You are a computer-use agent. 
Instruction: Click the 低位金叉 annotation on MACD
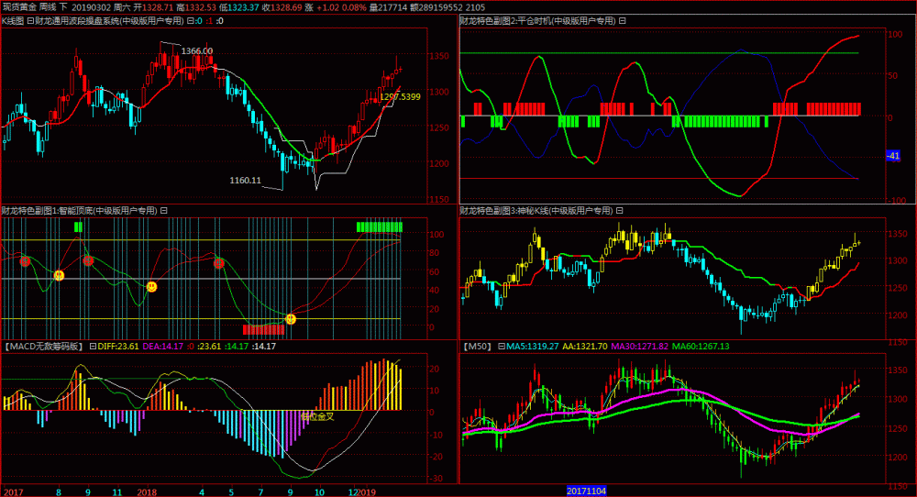(317, 416)
